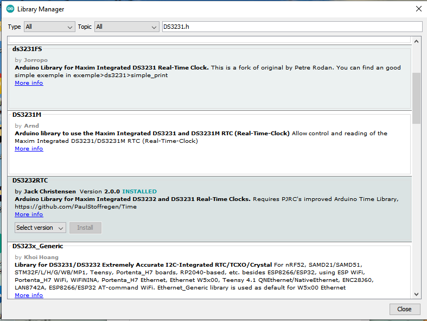Open More info link for DS323x_Generic

pos(29,295)
